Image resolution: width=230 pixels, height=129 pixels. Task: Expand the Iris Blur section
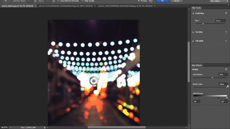click(x=193, y=32)
